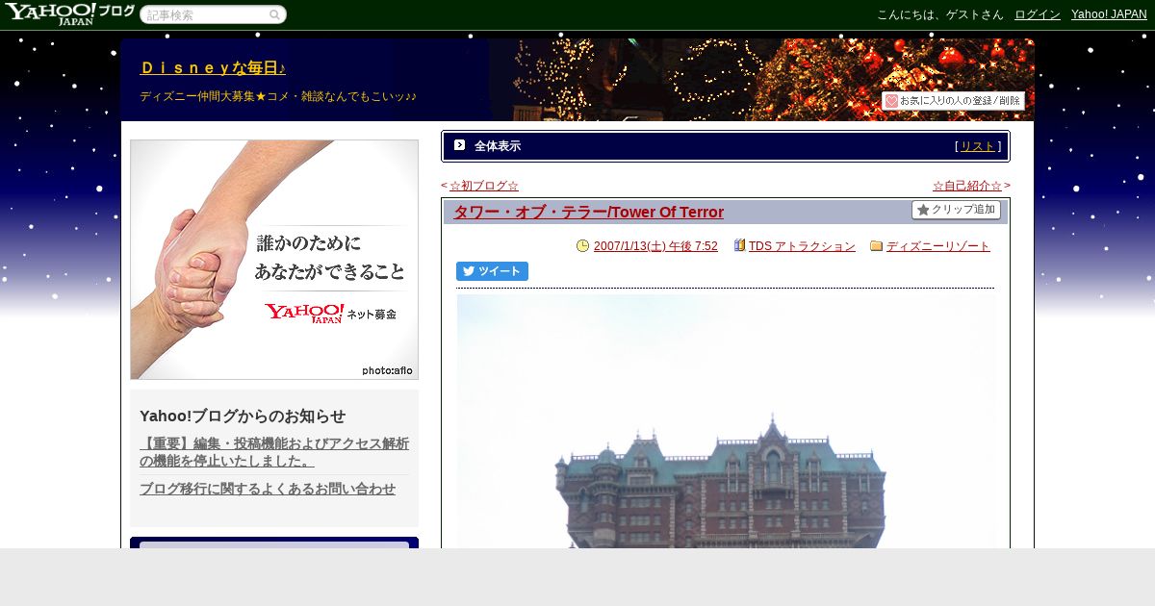Open 【重要】編集・投稿機能 notice link

pyautogui.click(x=274, y=452)
